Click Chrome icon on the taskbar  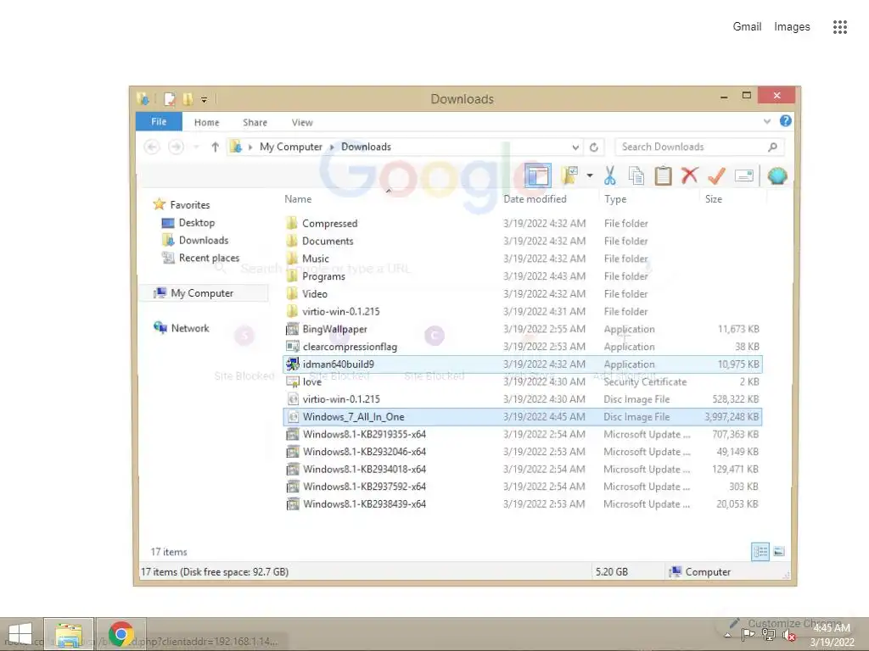point(121,634)
